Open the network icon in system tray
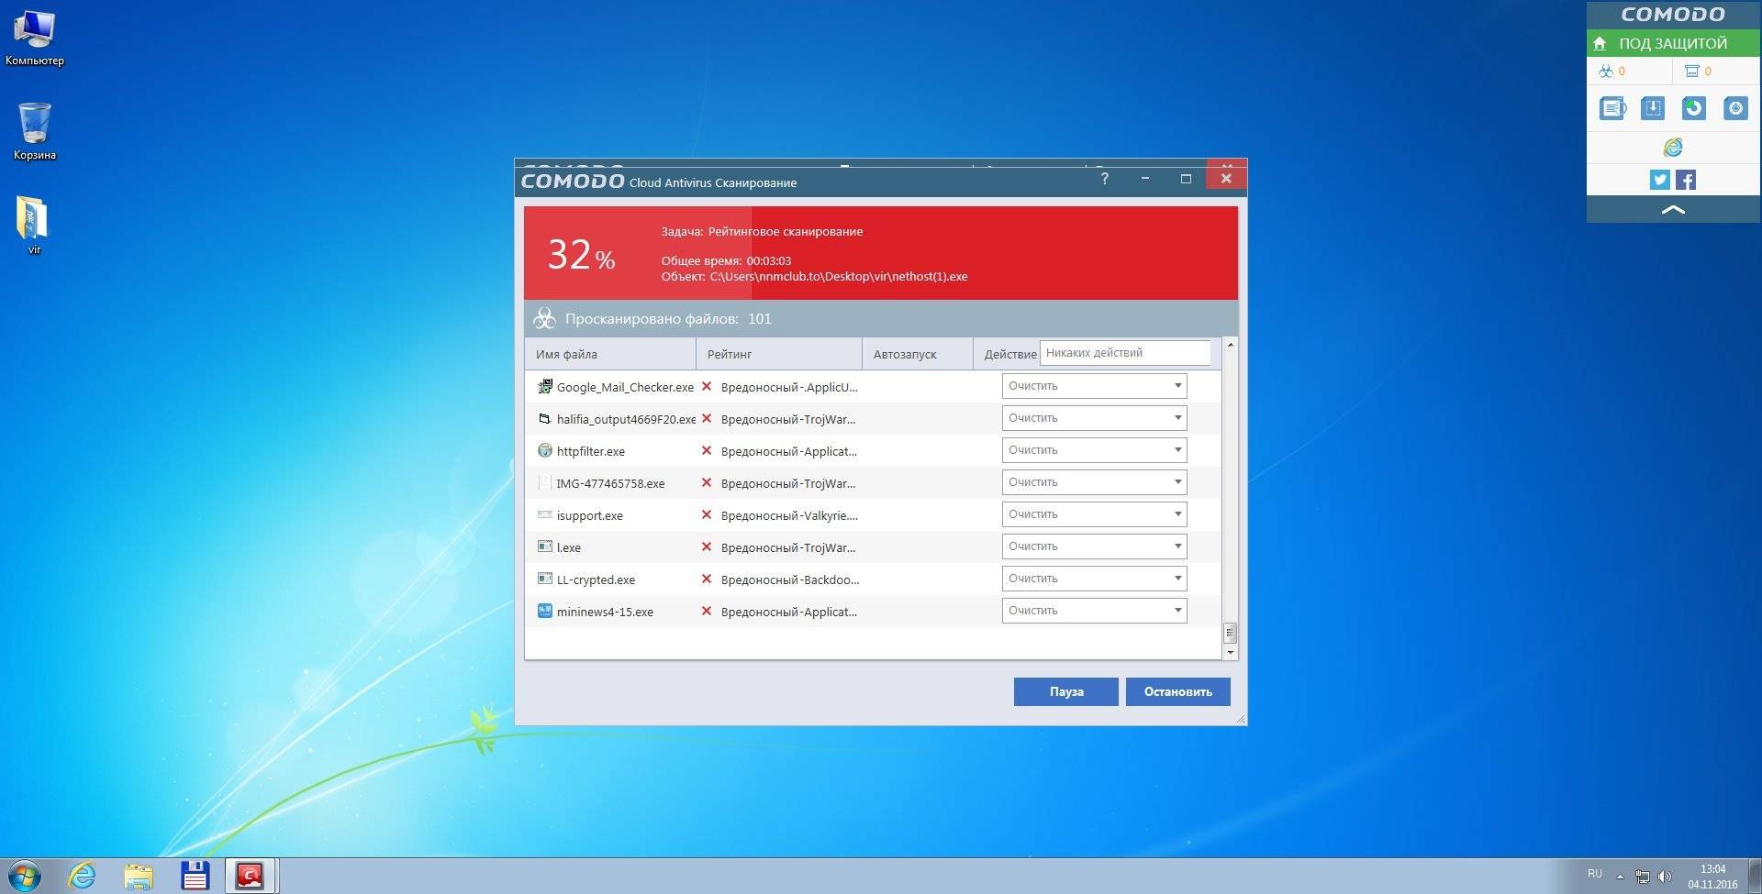This screenshot has width=1762, height=894. point(1643,877)
